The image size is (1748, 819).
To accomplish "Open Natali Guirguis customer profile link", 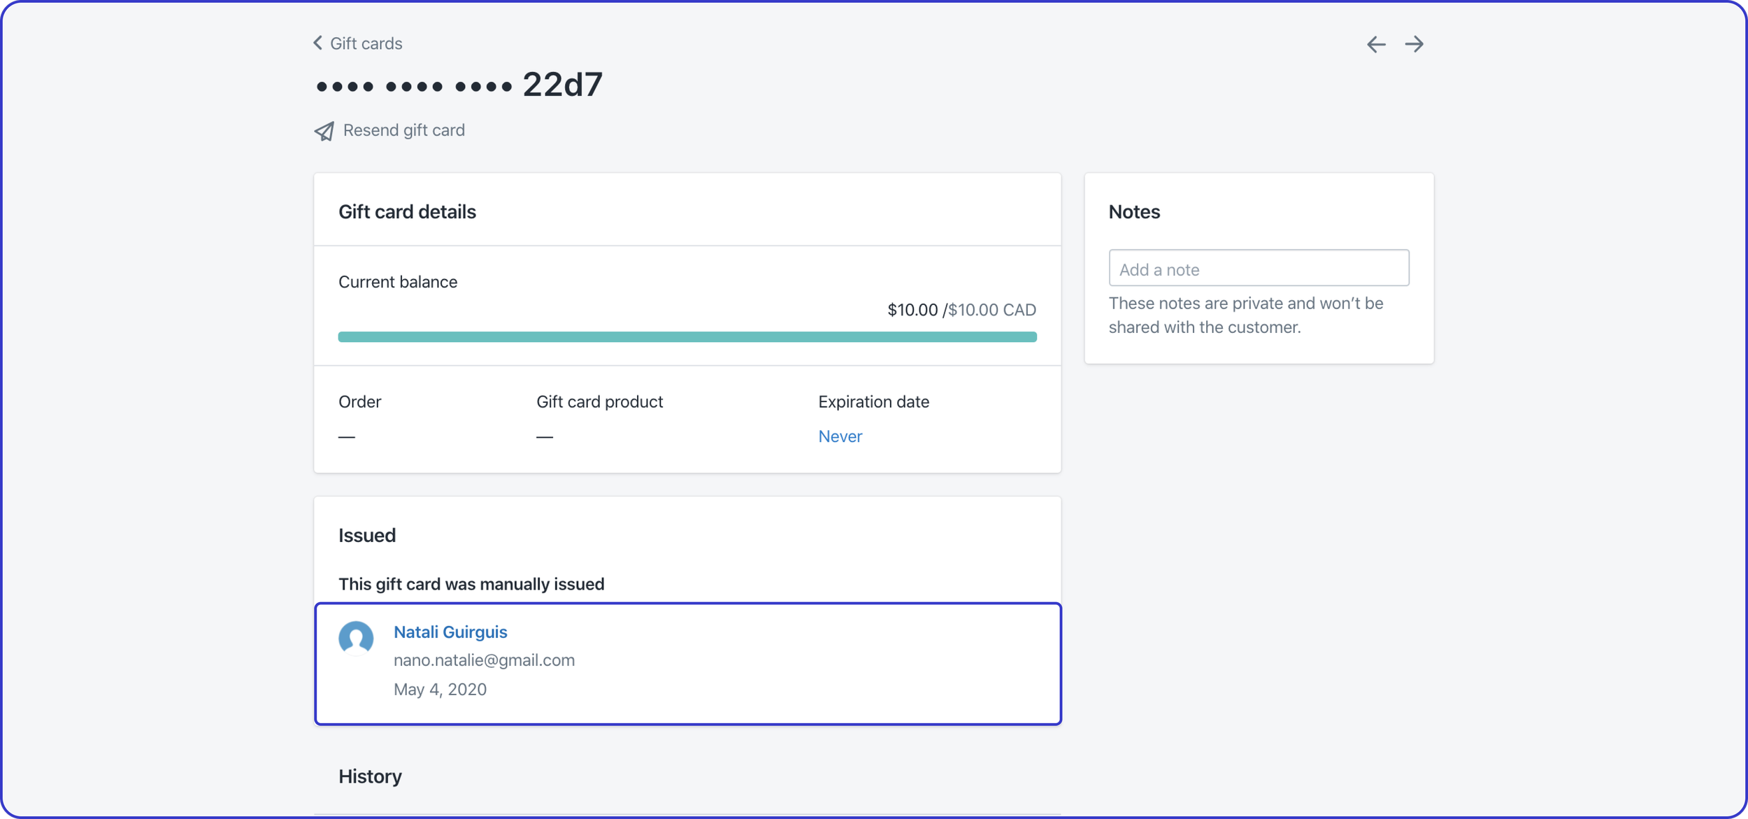I will [450, 632].
